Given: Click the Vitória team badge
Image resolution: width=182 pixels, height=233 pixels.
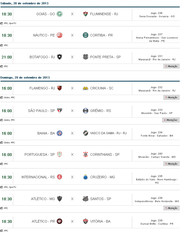Looking at the screenshot, I should pyautogui.click(x=85, y=221).
